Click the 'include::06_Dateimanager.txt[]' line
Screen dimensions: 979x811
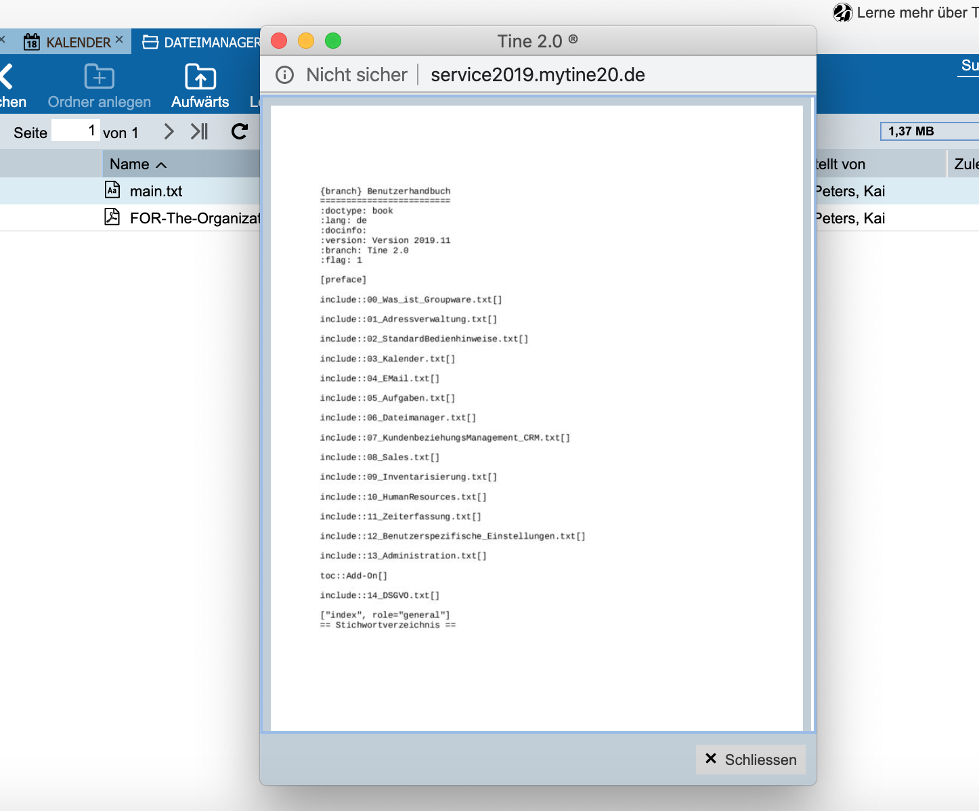click(x=398, y=418)
